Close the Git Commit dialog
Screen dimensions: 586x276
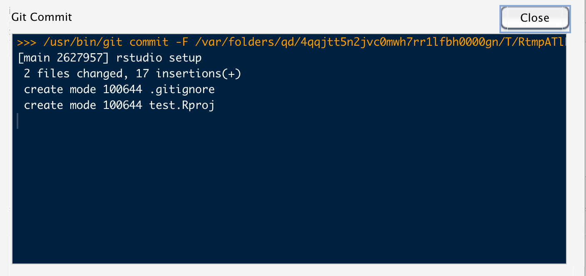pos(535,18)
